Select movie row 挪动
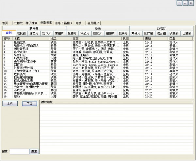The width and height of the screenshot is (196, 161). [x=97, y=96]
